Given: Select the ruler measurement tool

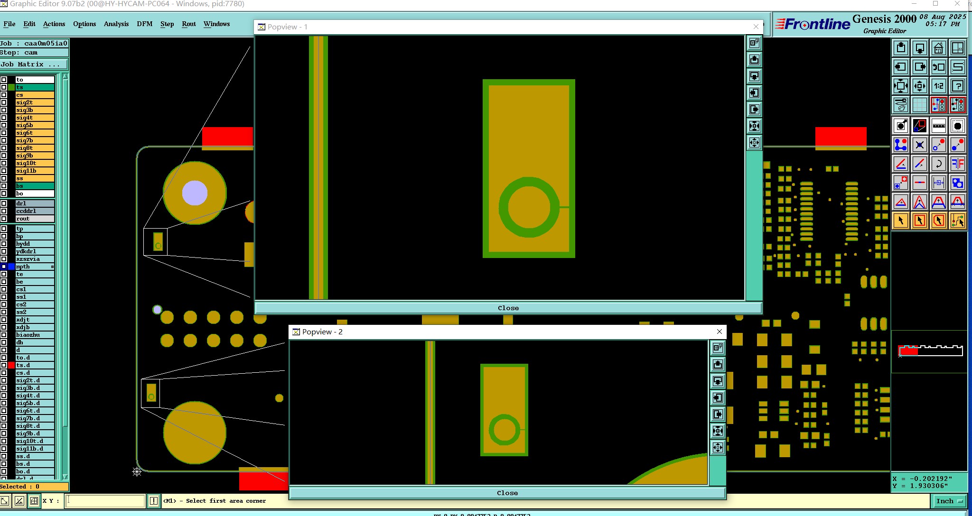Looking at the screenshot, I should (x=938, y=126).
